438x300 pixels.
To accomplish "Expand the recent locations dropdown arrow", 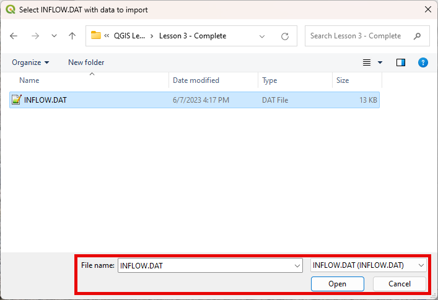I will [x=54, y=36].
